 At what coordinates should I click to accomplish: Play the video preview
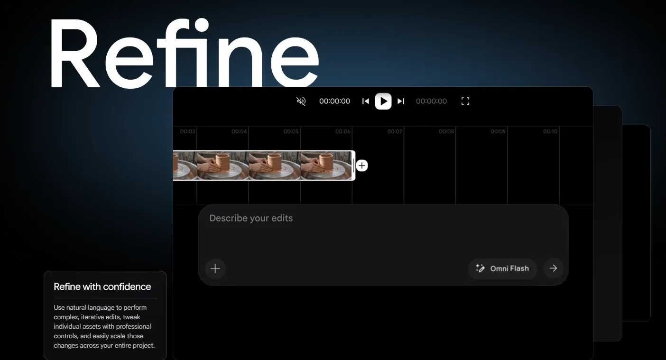(383, 101)
